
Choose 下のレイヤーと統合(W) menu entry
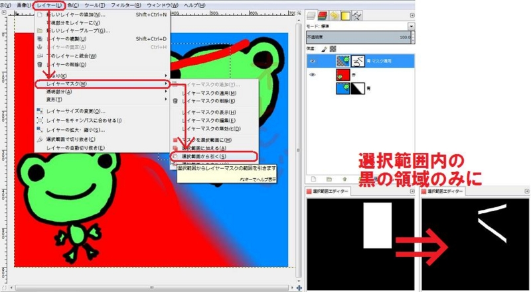pyautogui.click(x=102, y=56)
